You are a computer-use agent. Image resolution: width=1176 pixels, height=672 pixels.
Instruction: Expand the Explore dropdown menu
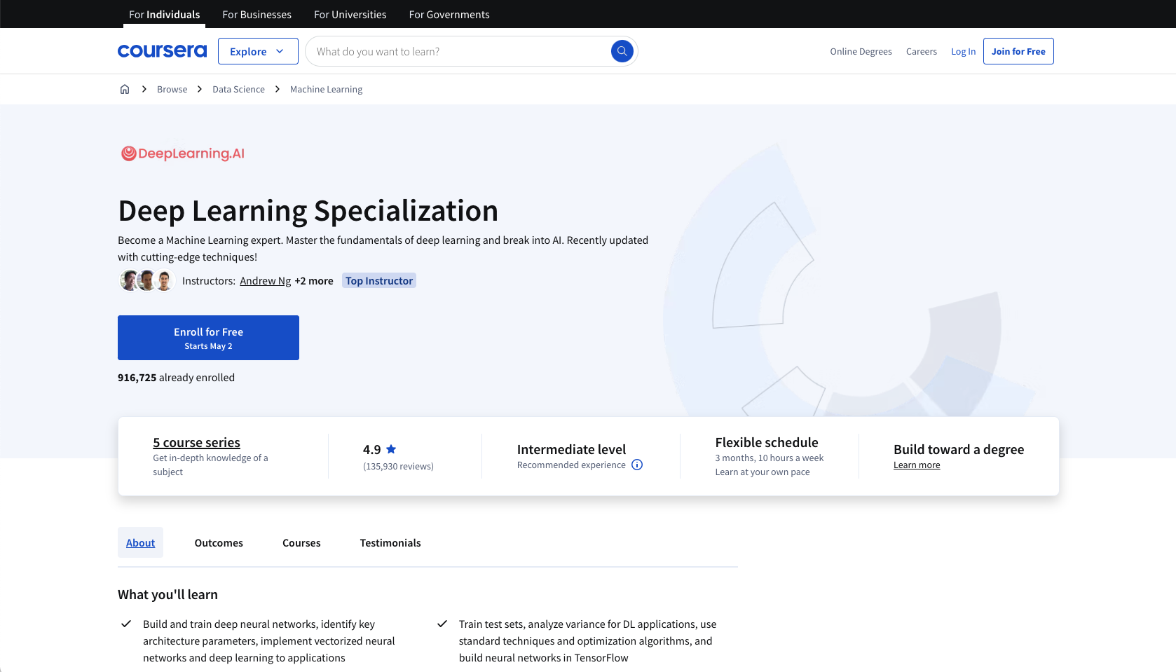coord(257,51)
